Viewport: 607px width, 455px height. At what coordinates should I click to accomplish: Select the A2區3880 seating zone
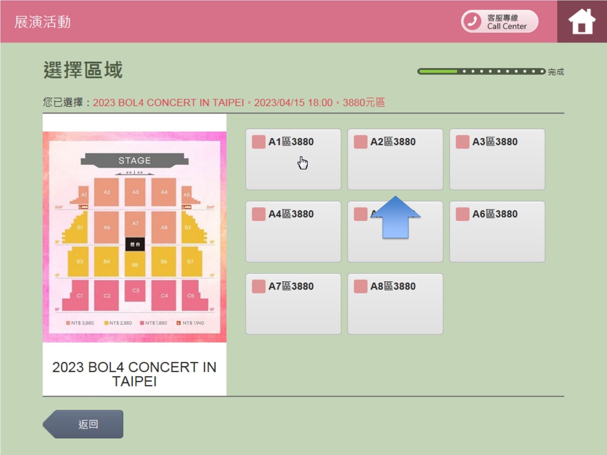[x=395, y=159]
